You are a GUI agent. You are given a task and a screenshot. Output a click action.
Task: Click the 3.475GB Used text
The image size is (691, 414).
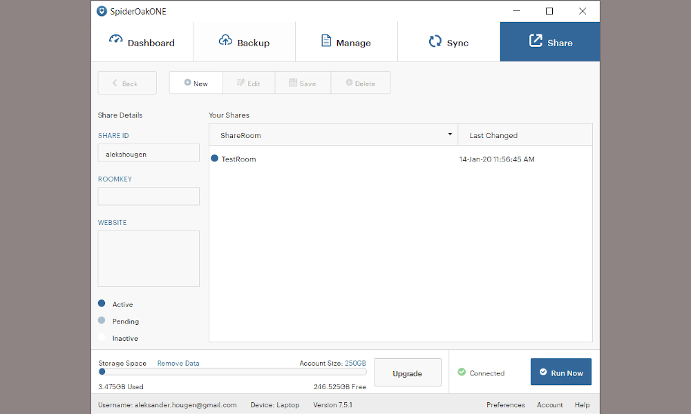tap(121, 386)
